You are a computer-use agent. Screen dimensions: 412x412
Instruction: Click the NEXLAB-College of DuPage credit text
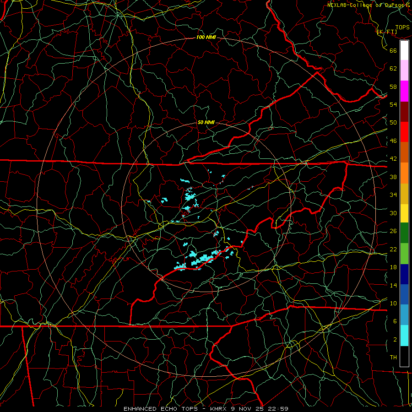[369, 5]
